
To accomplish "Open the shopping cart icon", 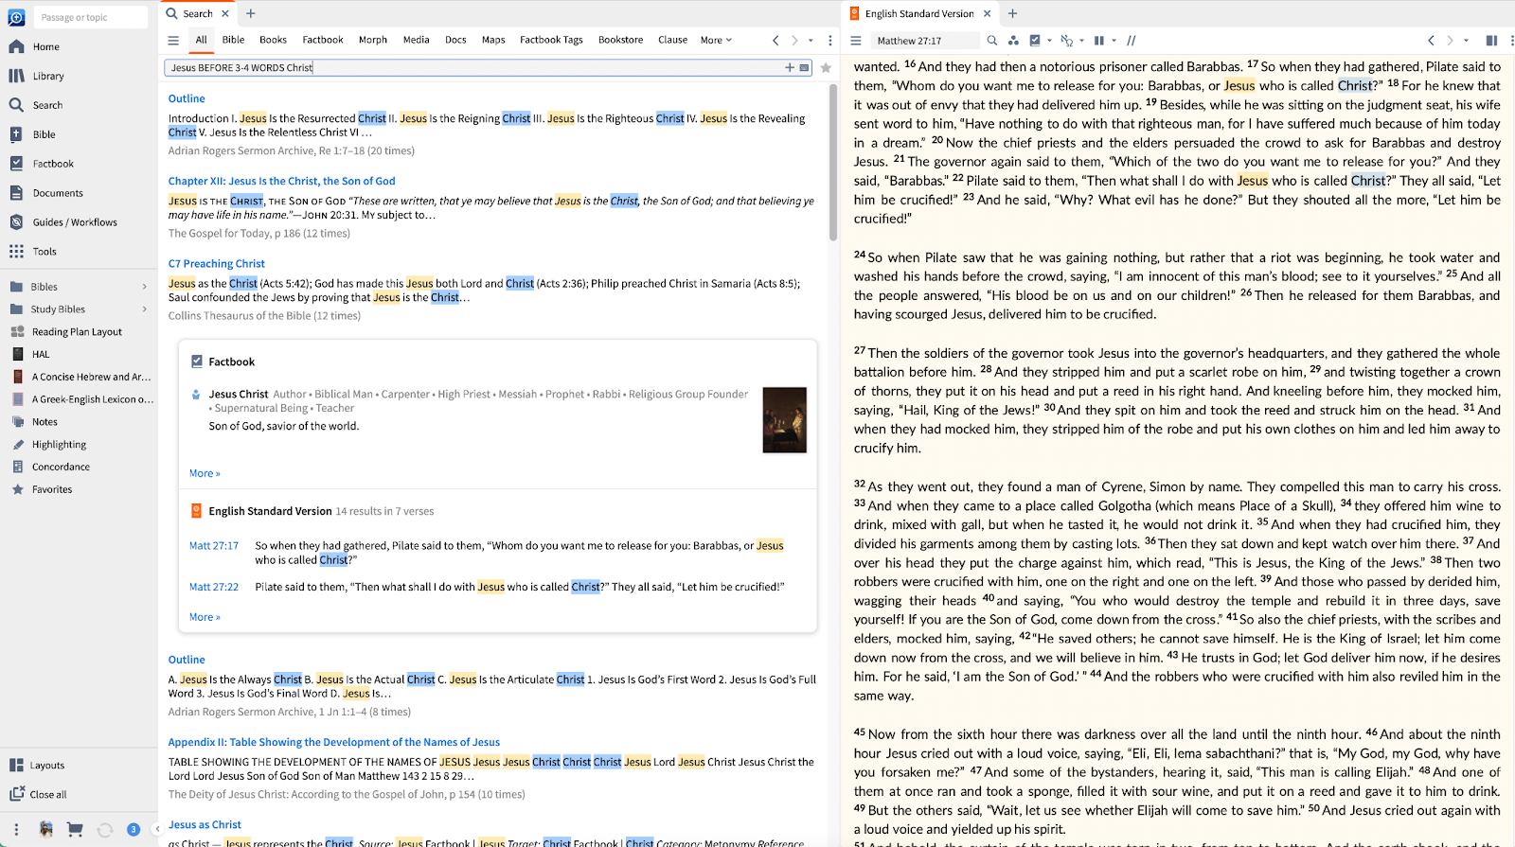I will pyautogui.click(x=75, y=829).
